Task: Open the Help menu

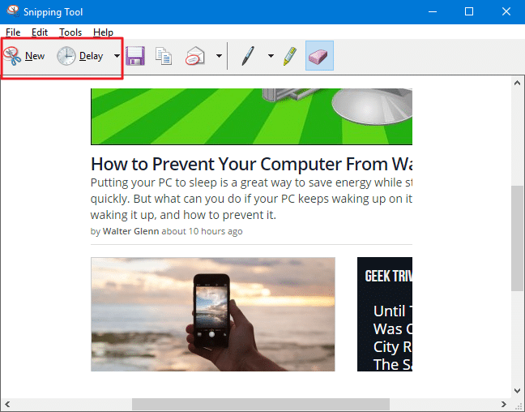Action: [x=103, y=32]
